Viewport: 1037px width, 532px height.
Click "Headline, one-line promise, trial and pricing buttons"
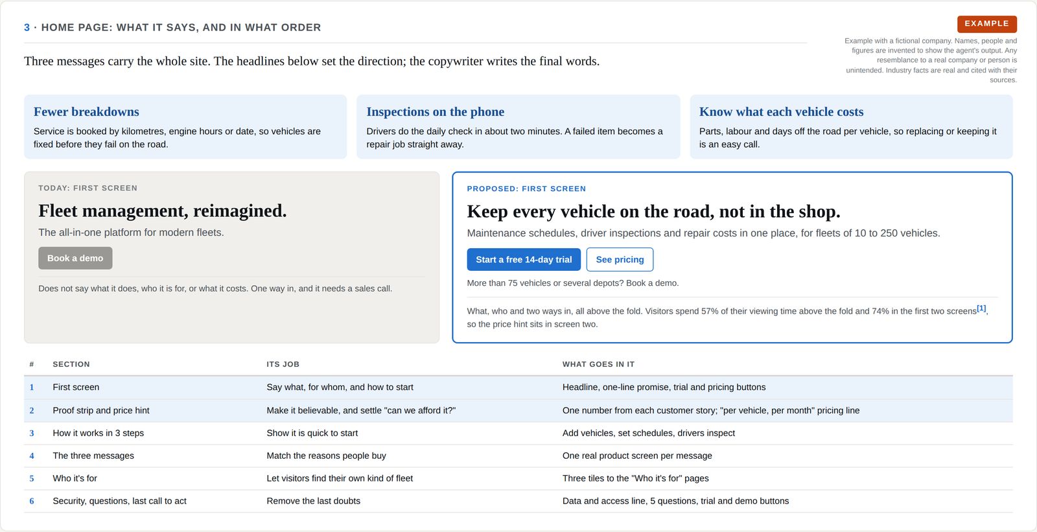(x=664, y=387)
